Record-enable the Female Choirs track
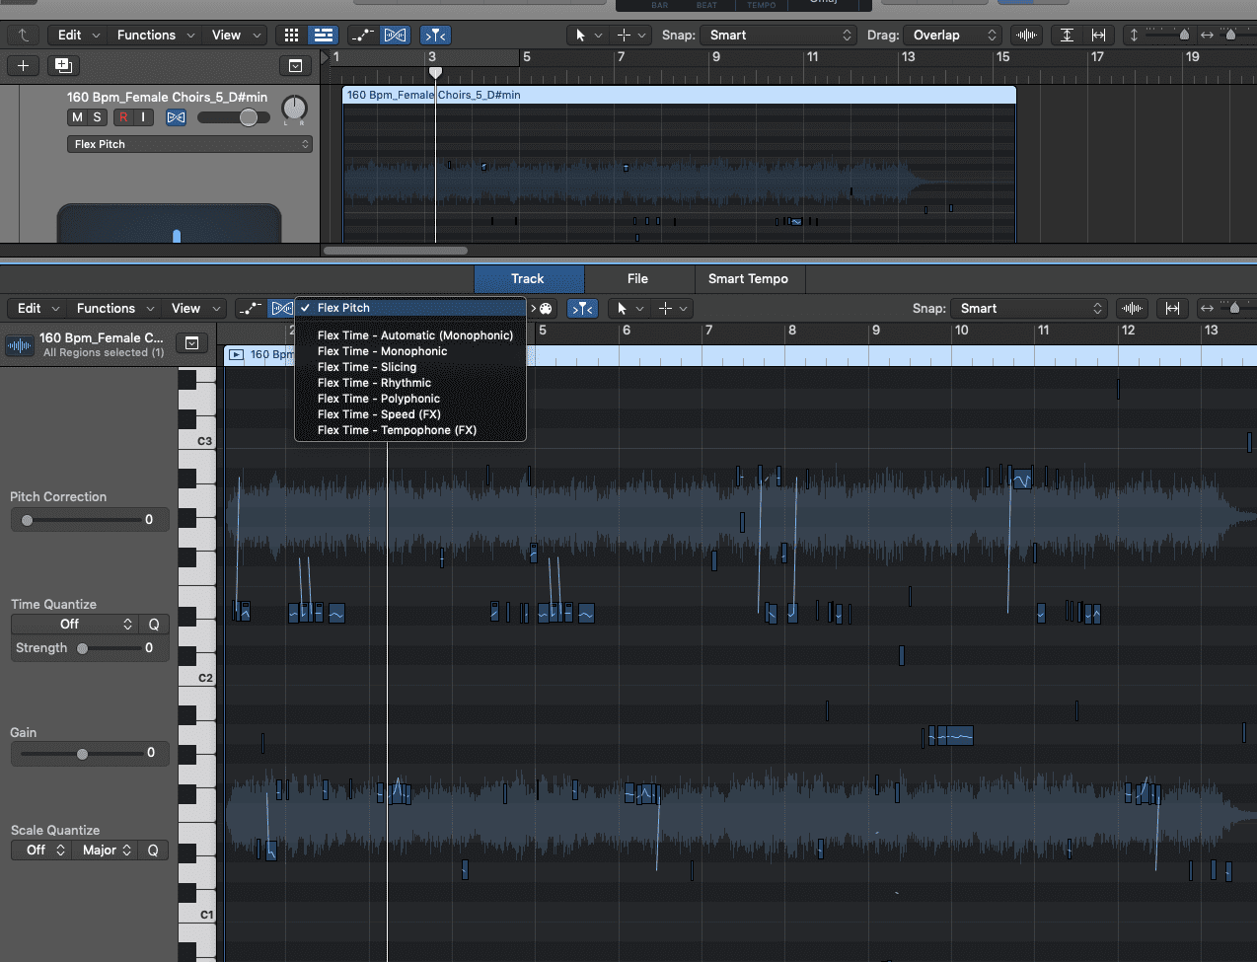 coord(123,116)
